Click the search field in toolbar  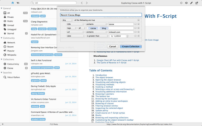pos(54,3)
